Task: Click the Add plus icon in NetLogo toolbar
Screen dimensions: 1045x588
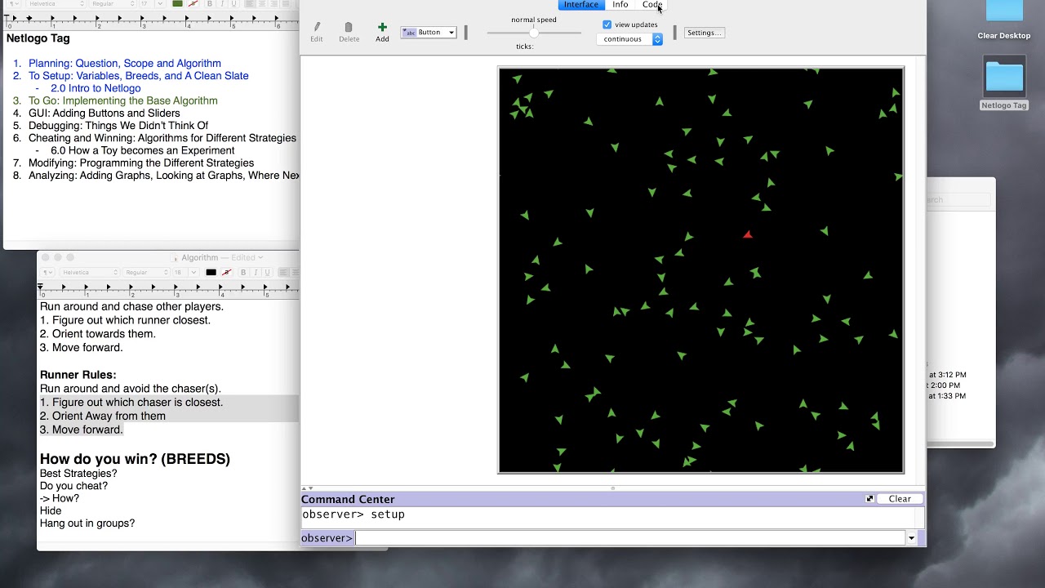Action: [x=382, y=28]
